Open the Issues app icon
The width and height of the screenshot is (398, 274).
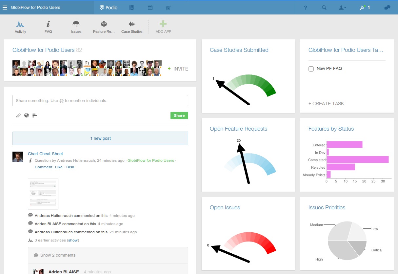click(76, 26)
